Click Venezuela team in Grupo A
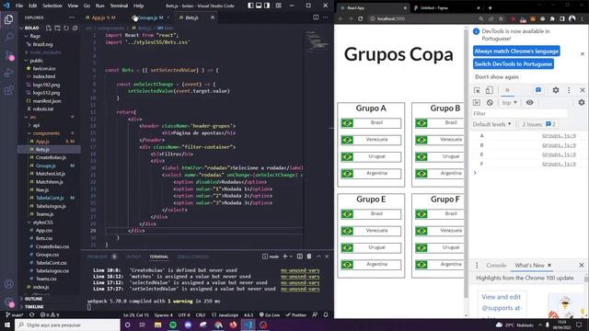 tap(371, 140)
